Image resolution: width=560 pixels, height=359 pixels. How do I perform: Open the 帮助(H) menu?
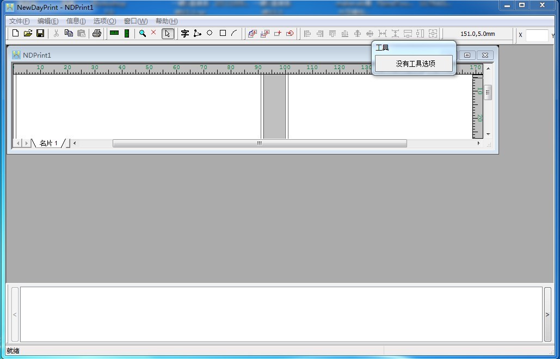point(167,21)
